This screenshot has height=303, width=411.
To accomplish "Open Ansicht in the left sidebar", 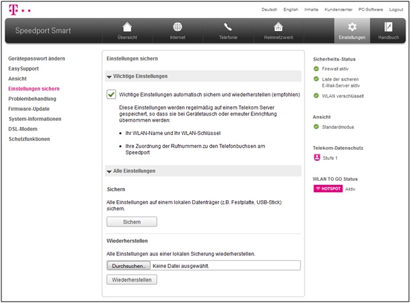I will tap(17, 79).
